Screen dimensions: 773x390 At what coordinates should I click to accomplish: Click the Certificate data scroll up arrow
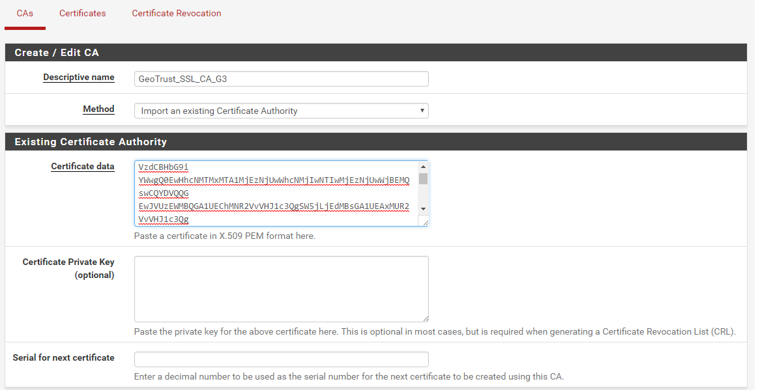[423, 167]
